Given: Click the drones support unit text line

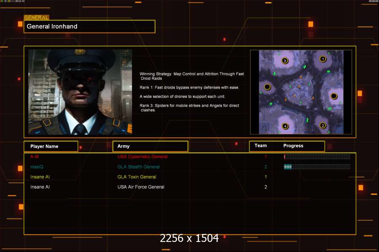Looking at the screenshot, I should point(182,97).
